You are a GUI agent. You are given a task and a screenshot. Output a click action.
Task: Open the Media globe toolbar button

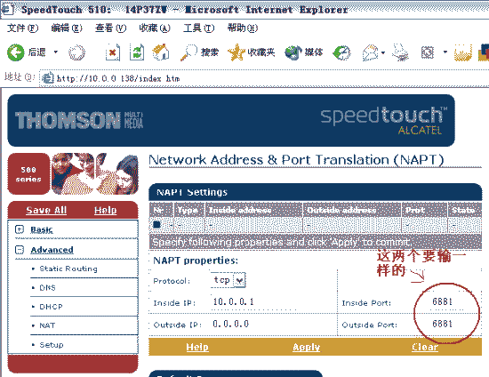point(303,52)
